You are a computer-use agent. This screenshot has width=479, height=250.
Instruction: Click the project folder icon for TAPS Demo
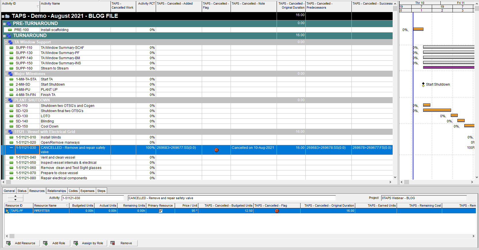(7, 16)
